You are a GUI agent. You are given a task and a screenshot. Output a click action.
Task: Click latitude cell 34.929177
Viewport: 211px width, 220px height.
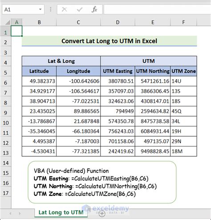[39, 91]
